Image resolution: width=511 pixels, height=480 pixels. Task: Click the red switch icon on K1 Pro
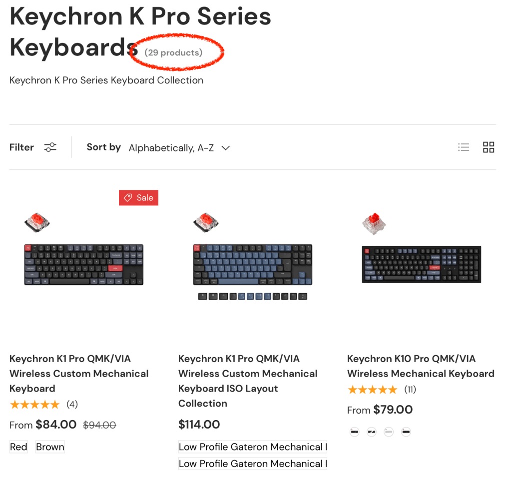(x=37, y=222)
